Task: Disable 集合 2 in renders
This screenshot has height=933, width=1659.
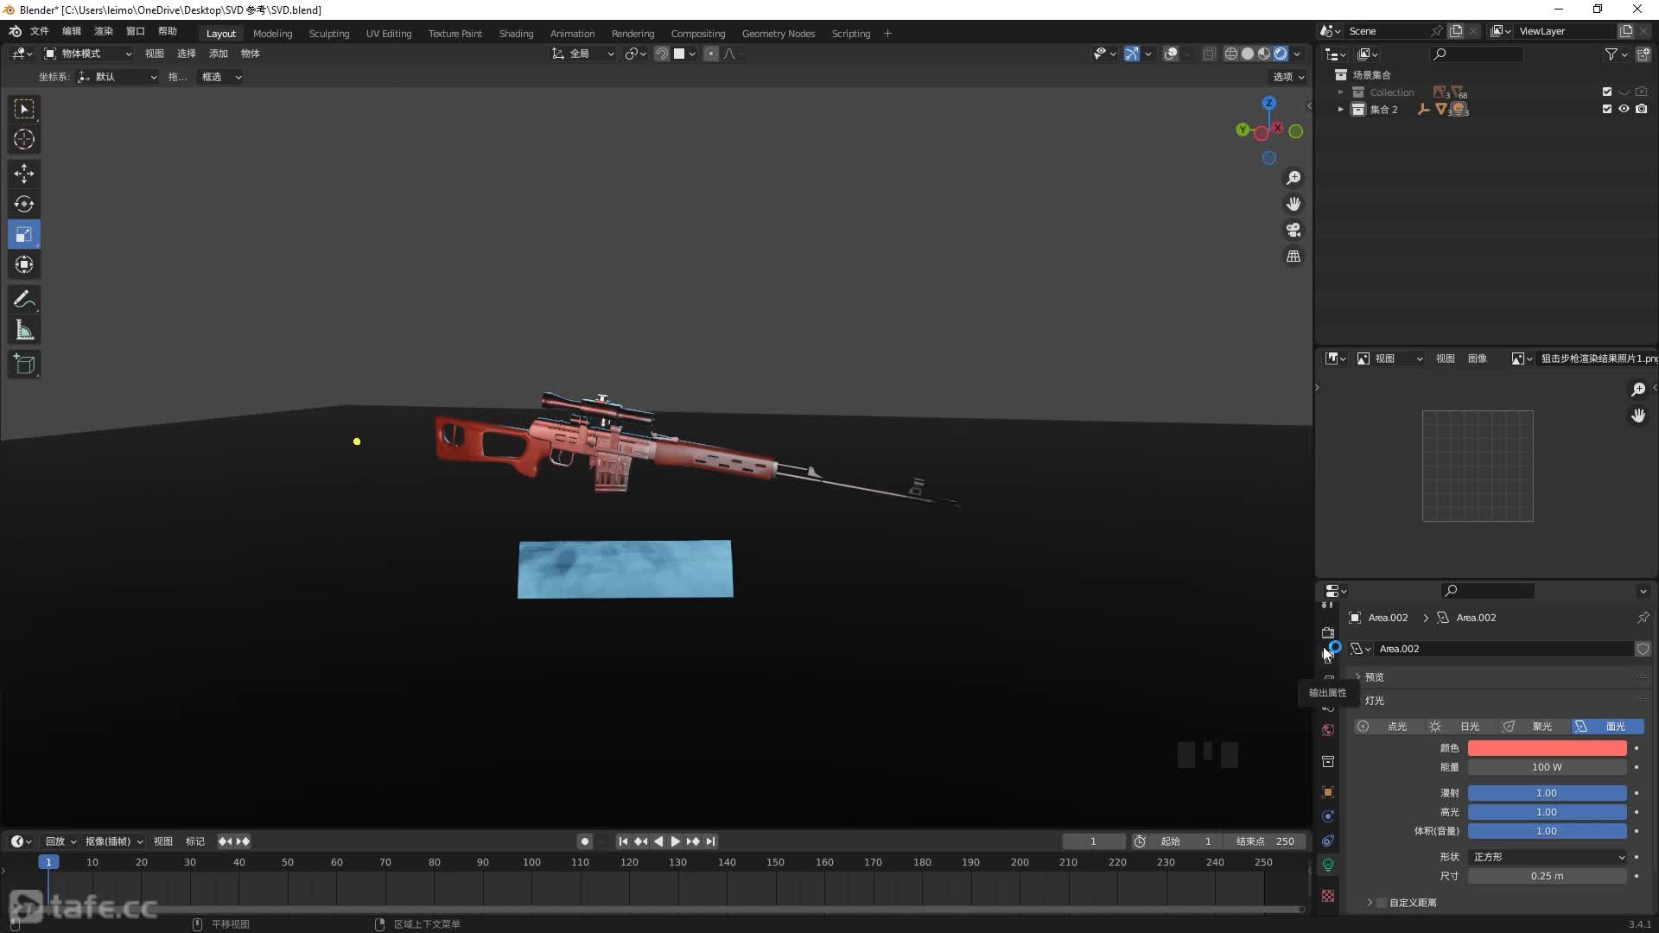Action: point(1642,109)
